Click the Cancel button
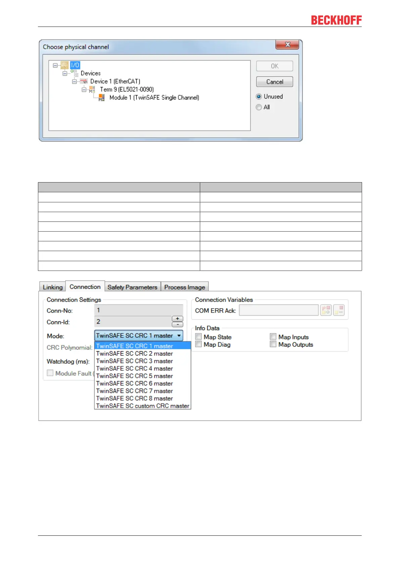 coord(275,82)
